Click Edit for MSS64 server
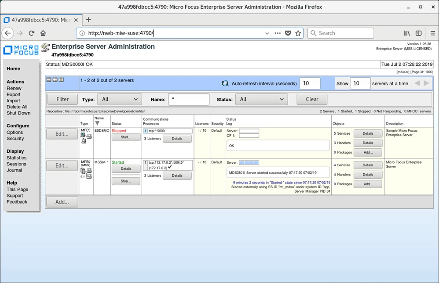 coord(62,165)
